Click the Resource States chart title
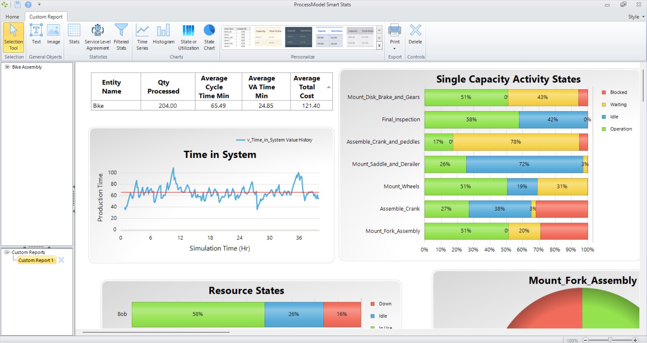This screenshot has width=647, height=343. [x=246, y=290]
